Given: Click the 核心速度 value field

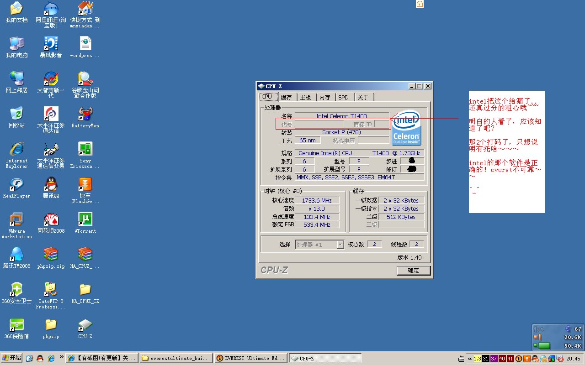Looking at the screenshot, I should tap(317, 200).
